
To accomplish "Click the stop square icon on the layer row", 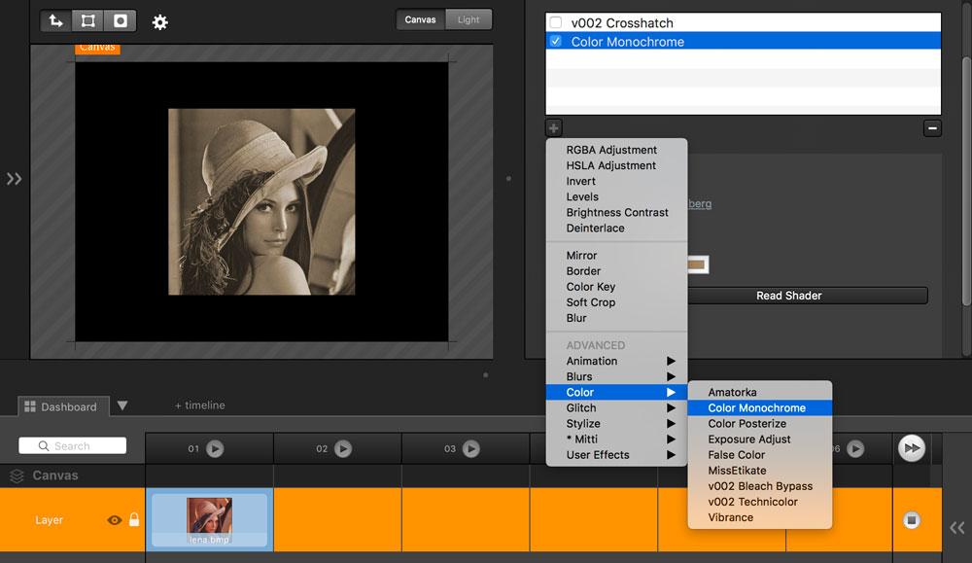I will [911, 521].
